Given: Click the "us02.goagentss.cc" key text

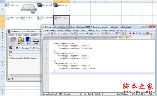Looking at the screenshot, I should pyautogui.click(x=64, y=53).
